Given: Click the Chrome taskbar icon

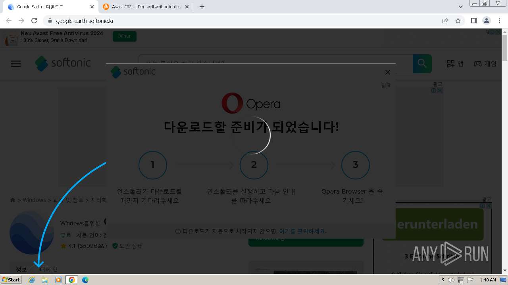Looking at the screenshot, I should 72,280.
